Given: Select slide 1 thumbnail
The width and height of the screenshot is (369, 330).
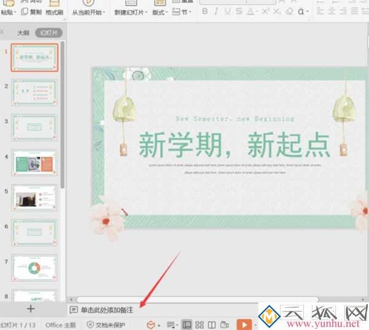Looking at the screenshot, I should coord(34,57).
